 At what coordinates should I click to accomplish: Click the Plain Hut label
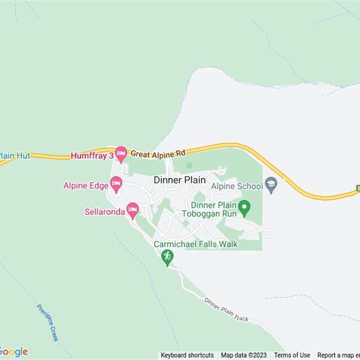15,156
